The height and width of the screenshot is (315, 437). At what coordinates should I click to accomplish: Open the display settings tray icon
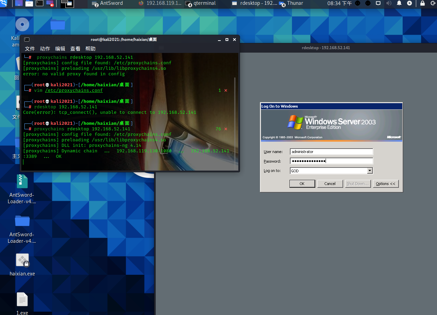tap(378, 3)
